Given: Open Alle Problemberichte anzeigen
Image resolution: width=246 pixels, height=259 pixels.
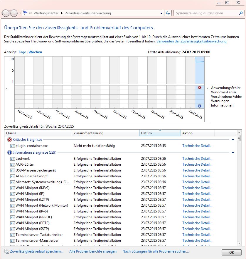Looking at the screenshot, I should tap(93, 251).
